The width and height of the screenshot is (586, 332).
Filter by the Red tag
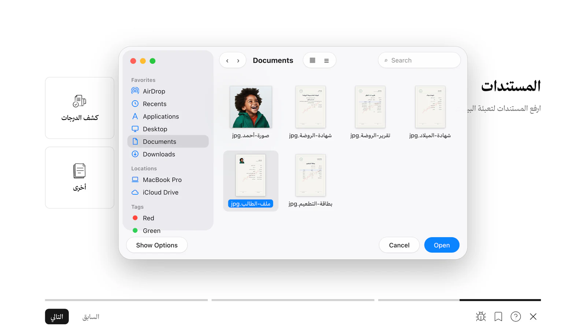point(168,218)
